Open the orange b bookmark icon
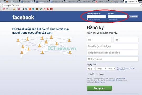Screen dimensions: 142x95 pos(30,9)
